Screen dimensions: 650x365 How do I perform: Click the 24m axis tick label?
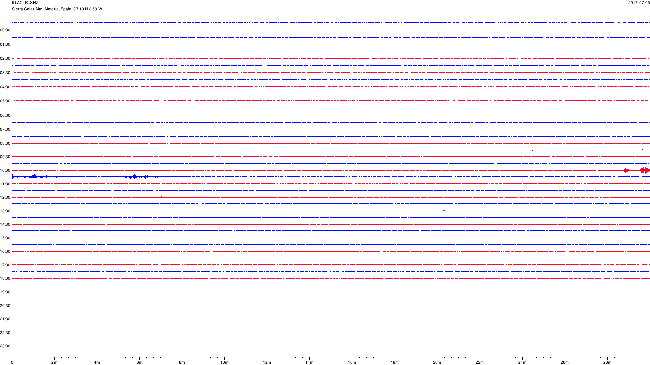(522, 362)
